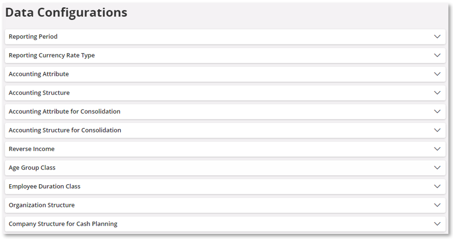Click chevron on Reporting Currency Rate Type

pos(437,55)
